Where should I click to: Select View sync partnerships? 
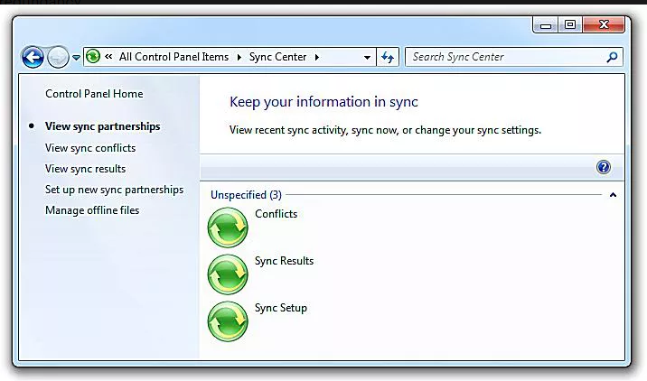click(x=103, y=126)
